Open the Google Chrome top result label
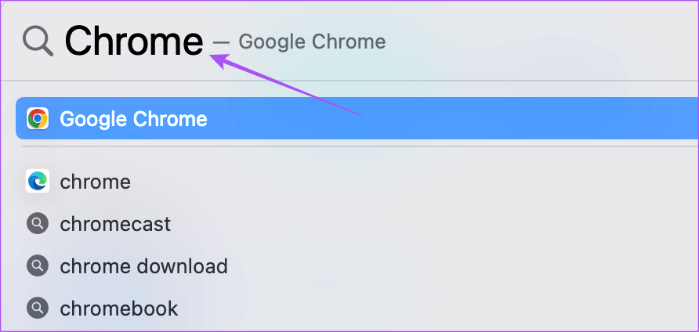 [133, 119]
